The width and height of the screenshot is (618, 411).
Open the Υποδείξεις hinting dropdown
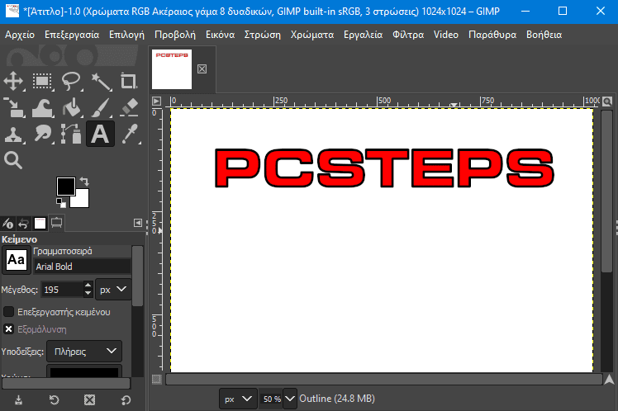(84, 351)
